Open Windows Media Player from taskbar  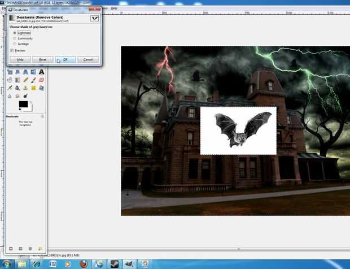68,264
